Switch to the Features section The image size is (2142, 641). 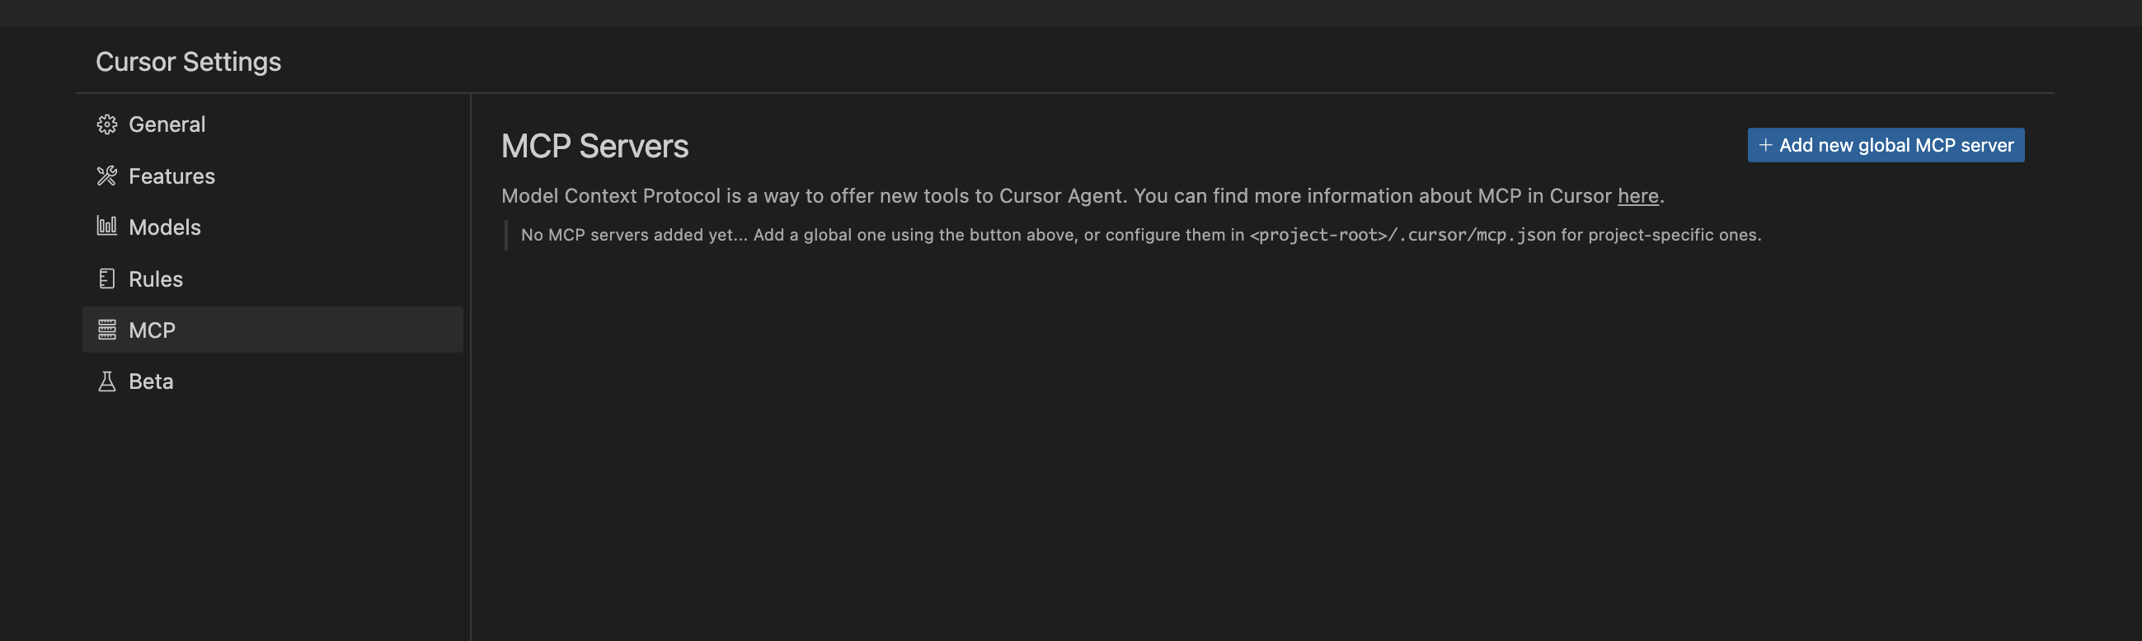point(171,175)
